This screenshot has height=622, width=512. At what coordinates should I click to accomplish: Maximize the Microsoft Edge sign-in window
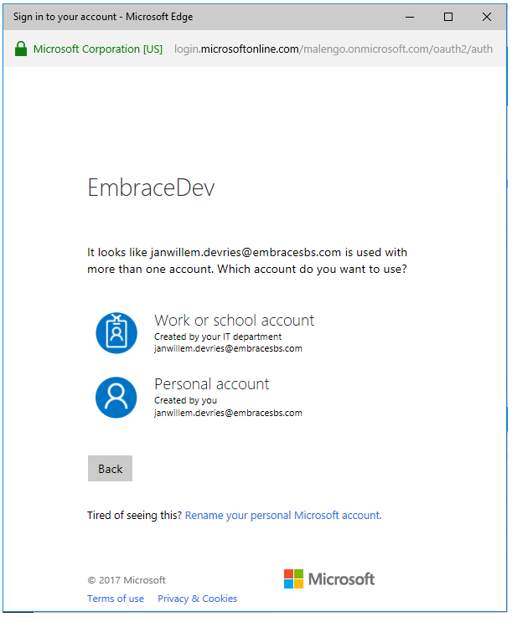[448, 17]
